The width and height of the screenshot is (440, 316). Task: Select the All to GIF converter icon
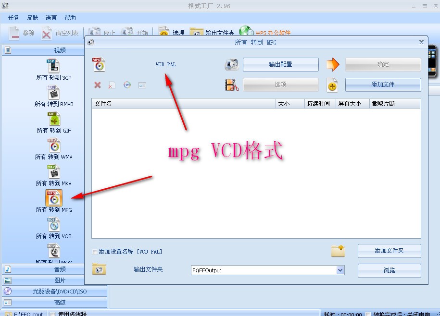pos(54,119)
